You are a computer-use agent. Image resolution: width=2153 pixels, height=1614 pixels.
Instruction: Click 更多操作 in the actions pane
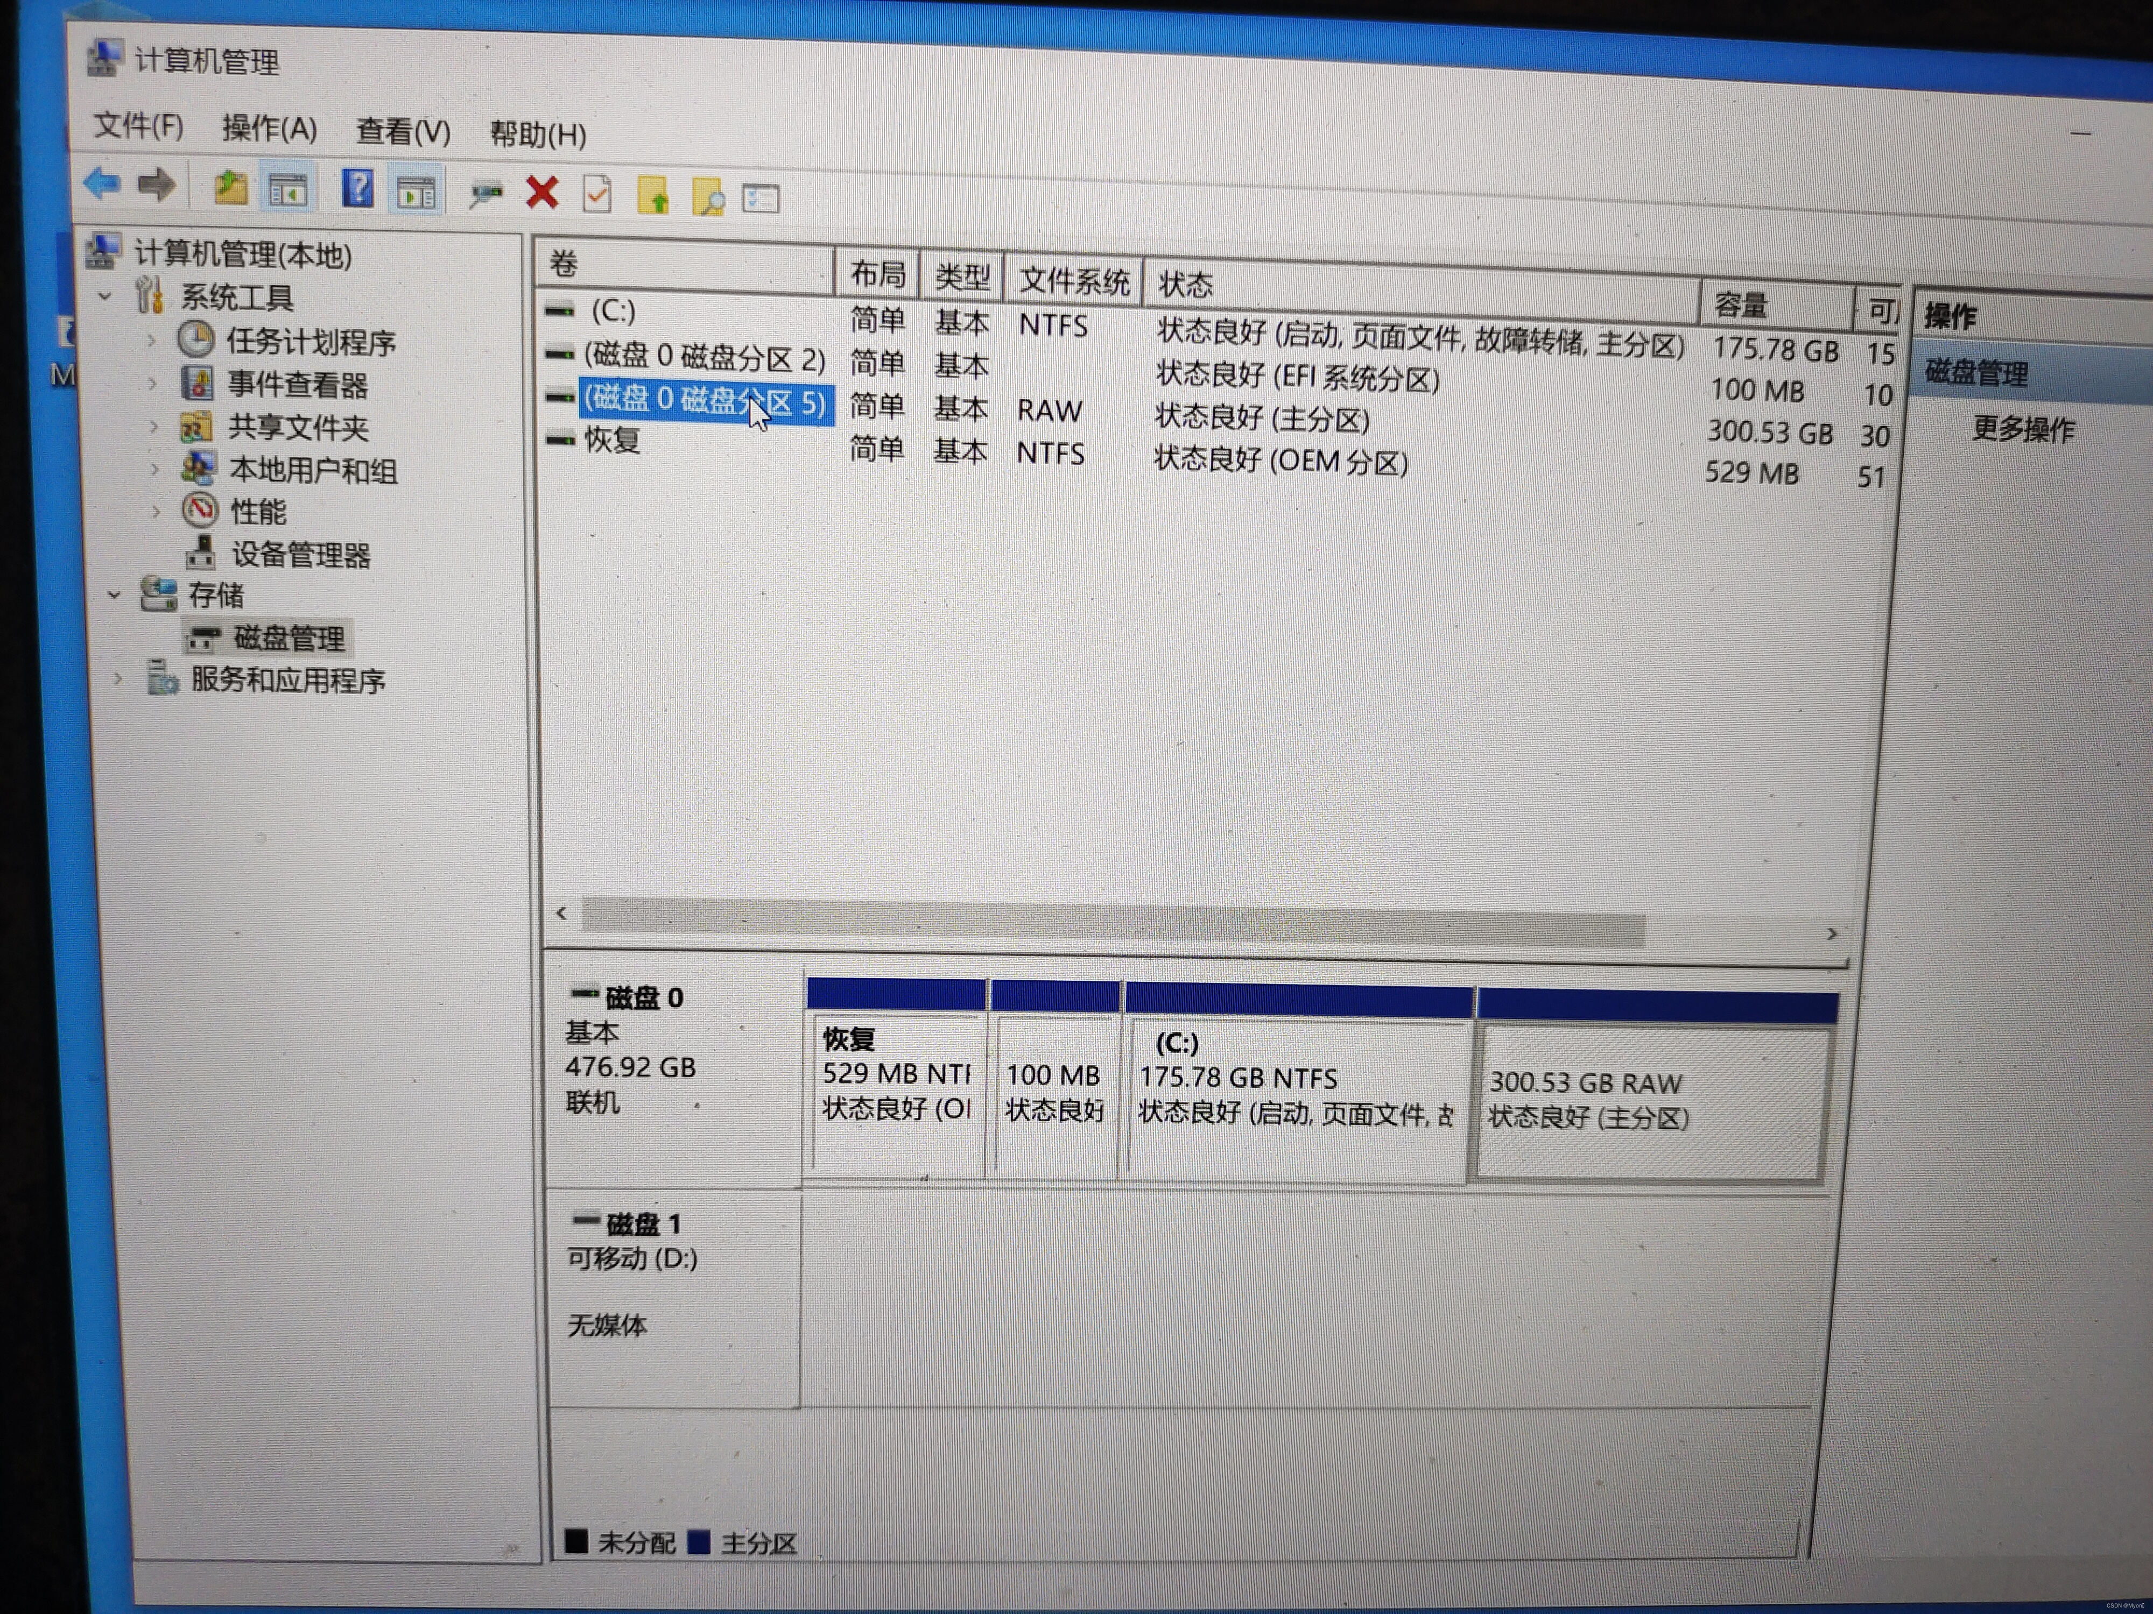[2023, 429]
